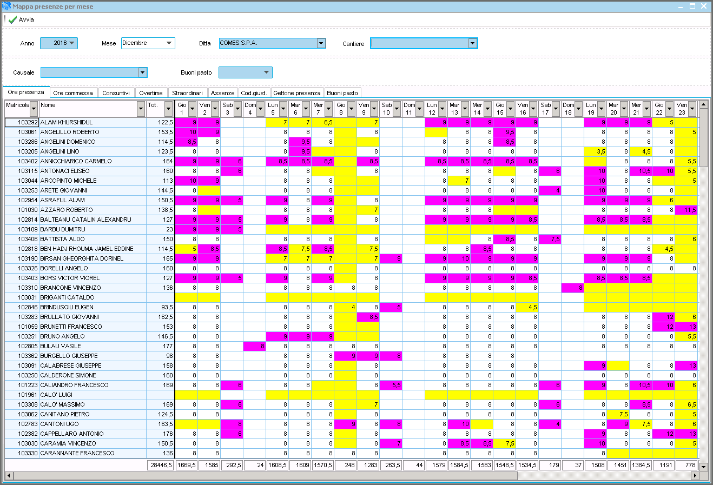Open the Consuntivi tab
713x485 pixels.
(116, 93)
